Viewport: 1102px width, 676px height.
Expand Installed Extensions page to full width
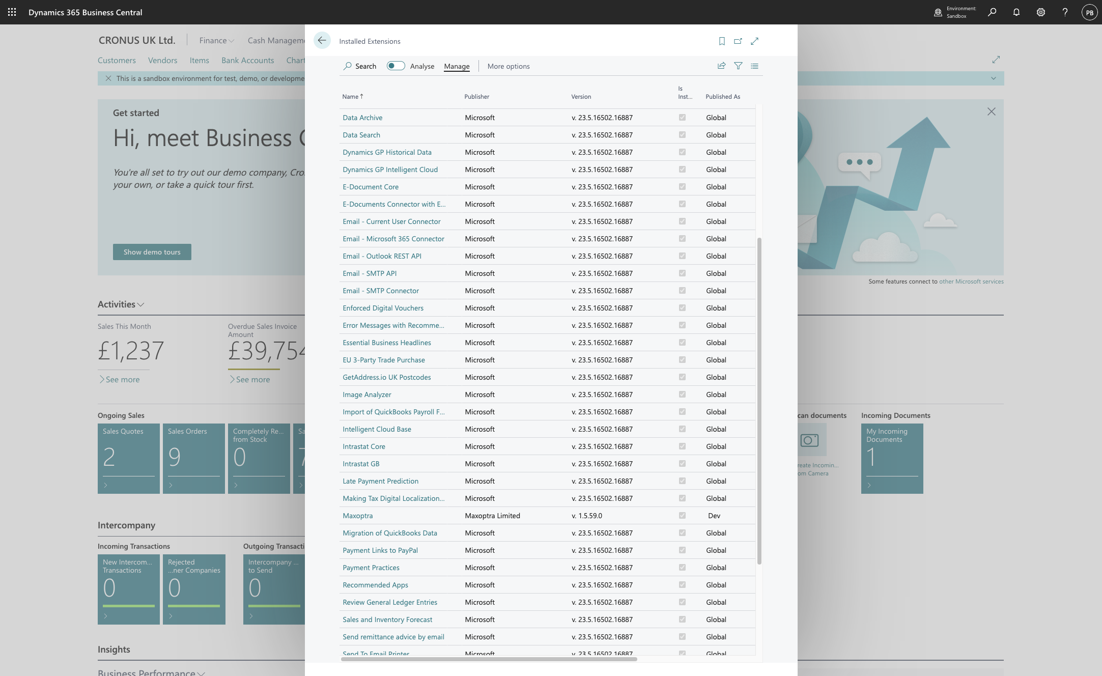click(755, 41)
